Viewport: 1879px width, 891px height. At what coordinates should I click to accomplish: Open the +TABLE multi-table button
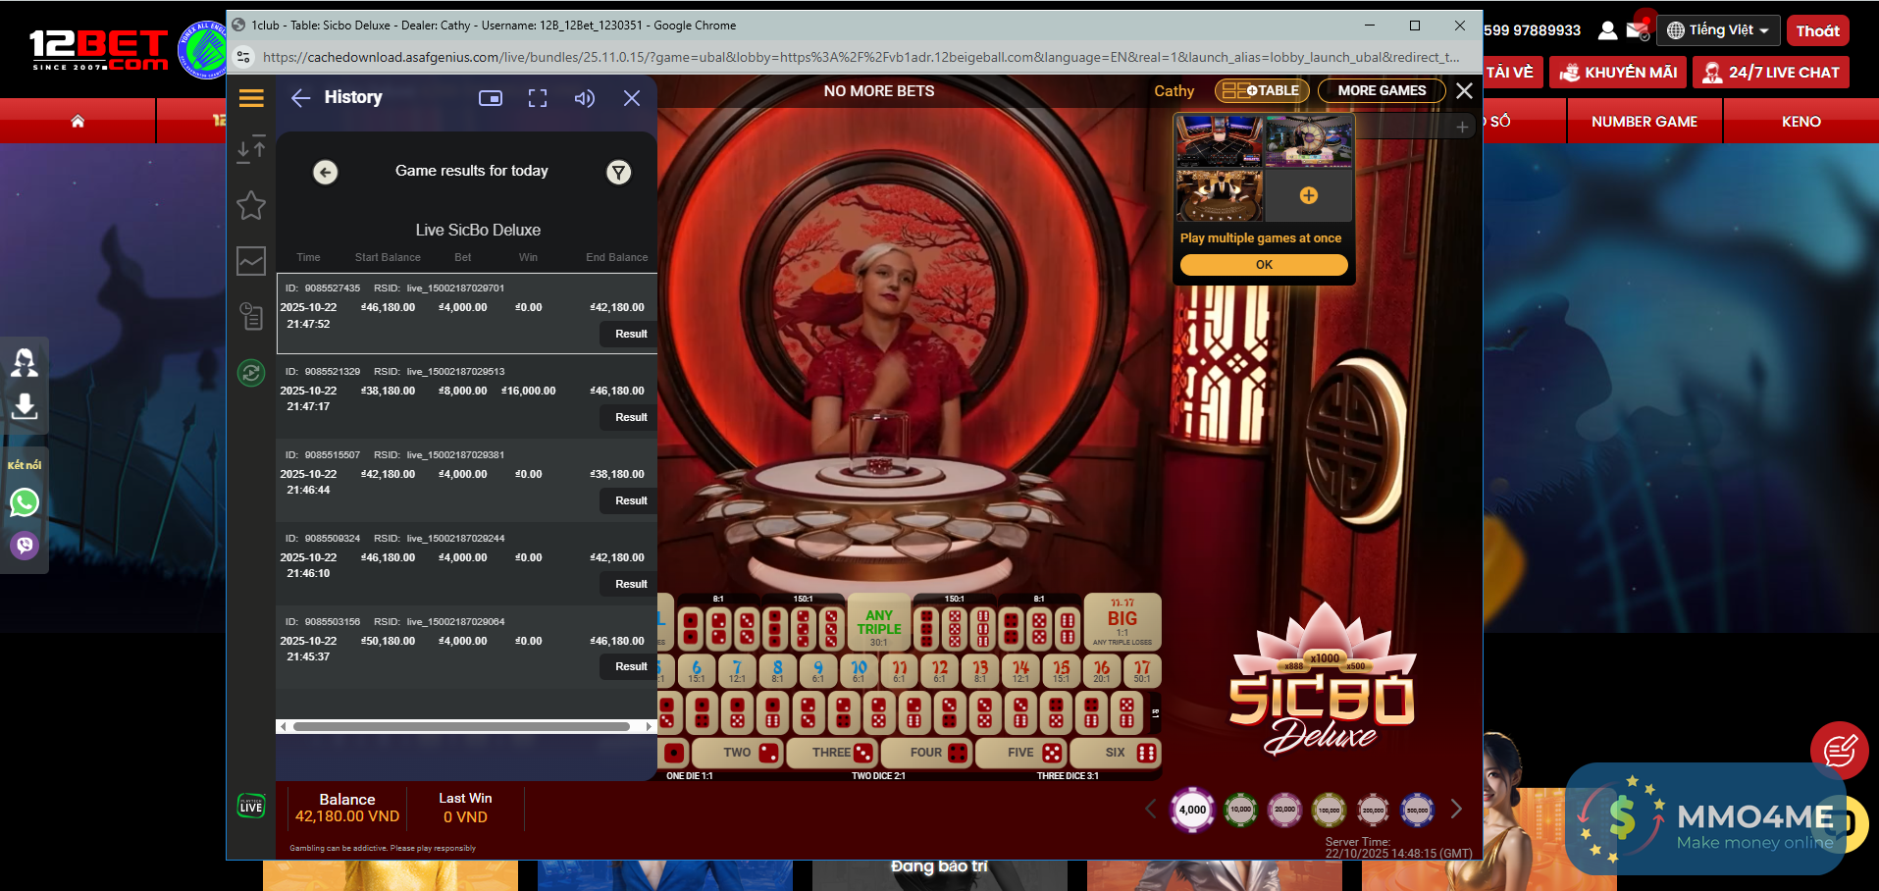click(1262, 90)
